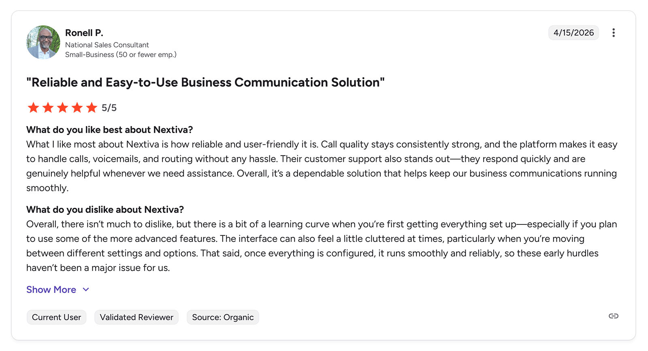The height and width of the screenshot is (351, 648).
Task: Expand the 4/15/2026 date chip
Action: 573,33
